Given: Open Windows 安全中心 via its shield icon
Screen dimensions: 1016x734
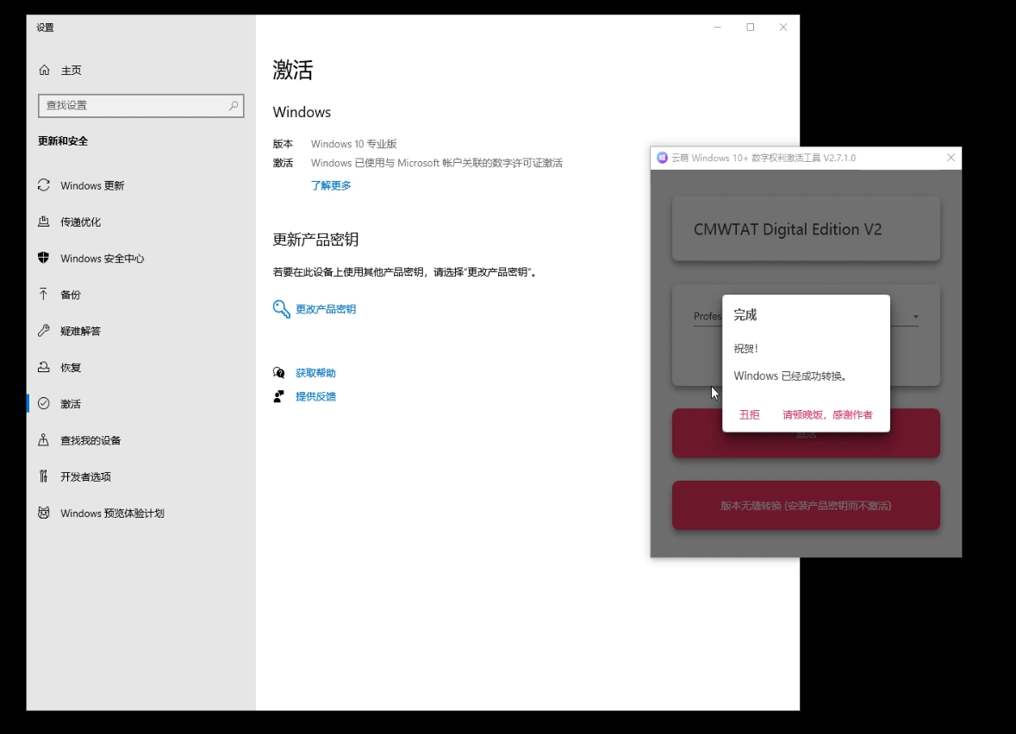Looking at the screenshot, I should (x=43, y=258).
